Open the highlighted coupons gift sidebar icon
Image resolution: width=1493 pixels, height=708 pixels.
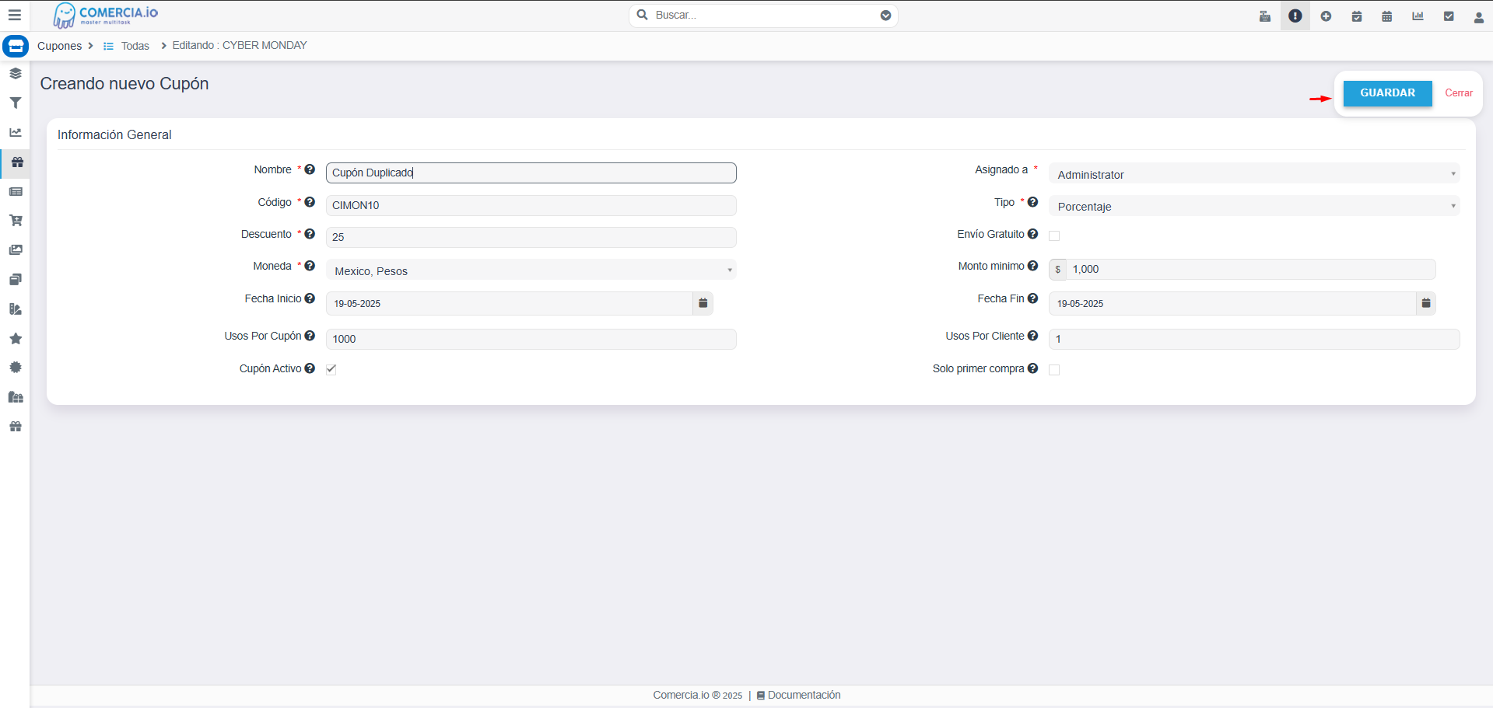click(x=16, y=162)
